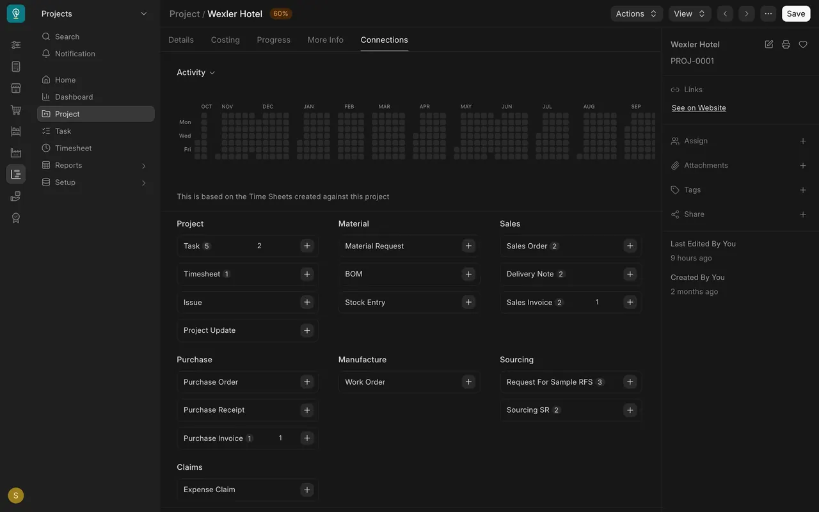819x512 pixels.
Task: Add an assignee with Assign plus
Action: click(803, 141)
